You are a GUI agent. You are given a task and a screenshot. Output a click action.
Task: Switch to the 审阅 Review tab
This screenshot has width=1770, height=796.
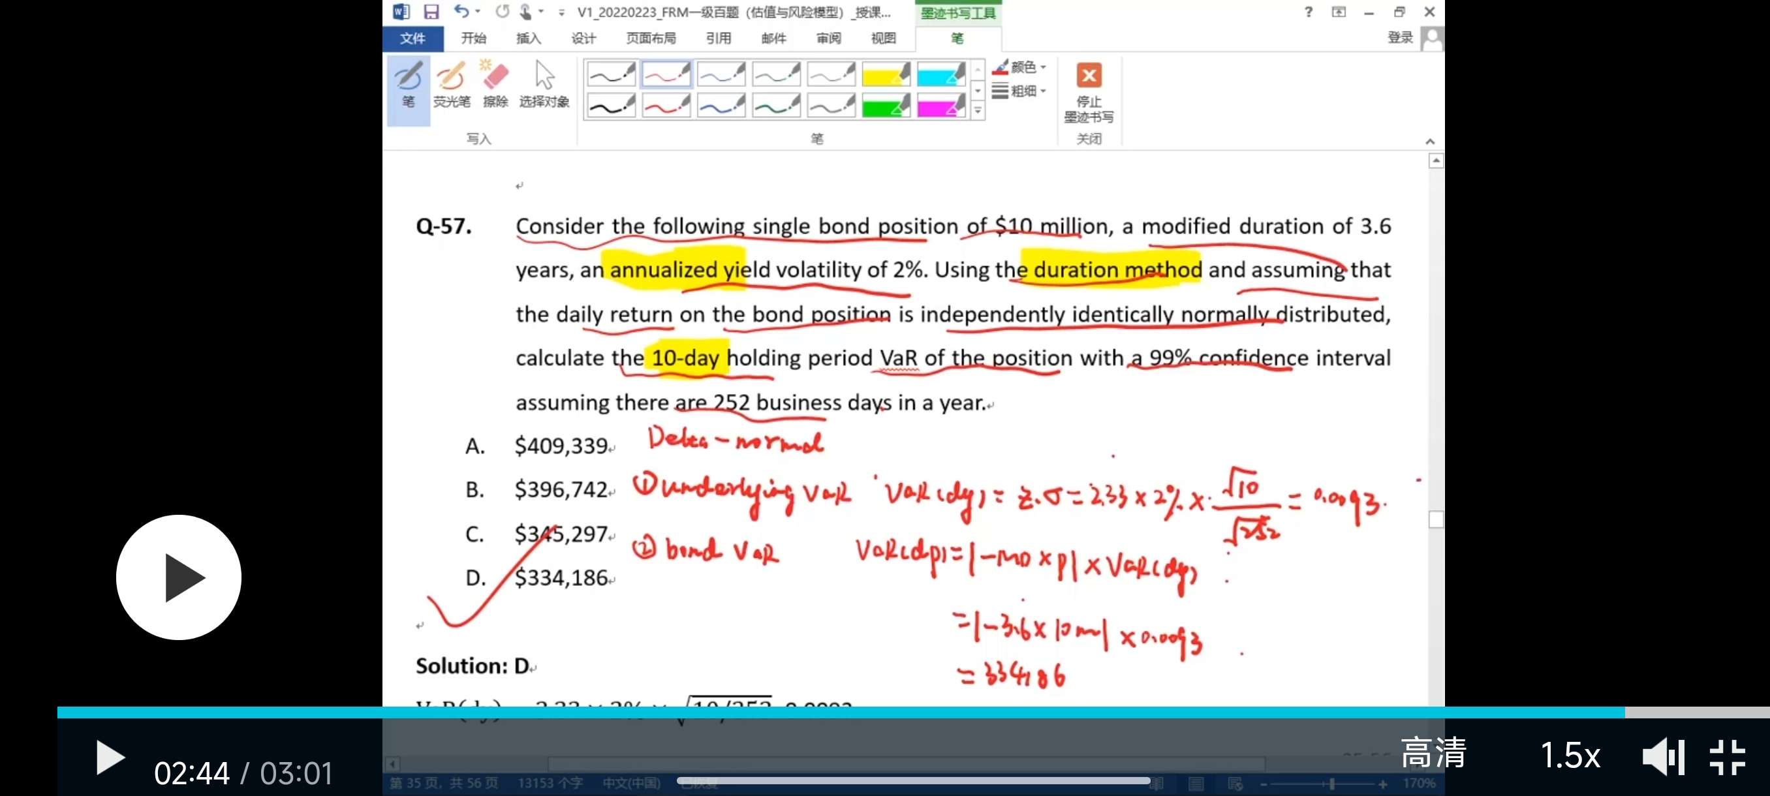[x=829, y=38]
